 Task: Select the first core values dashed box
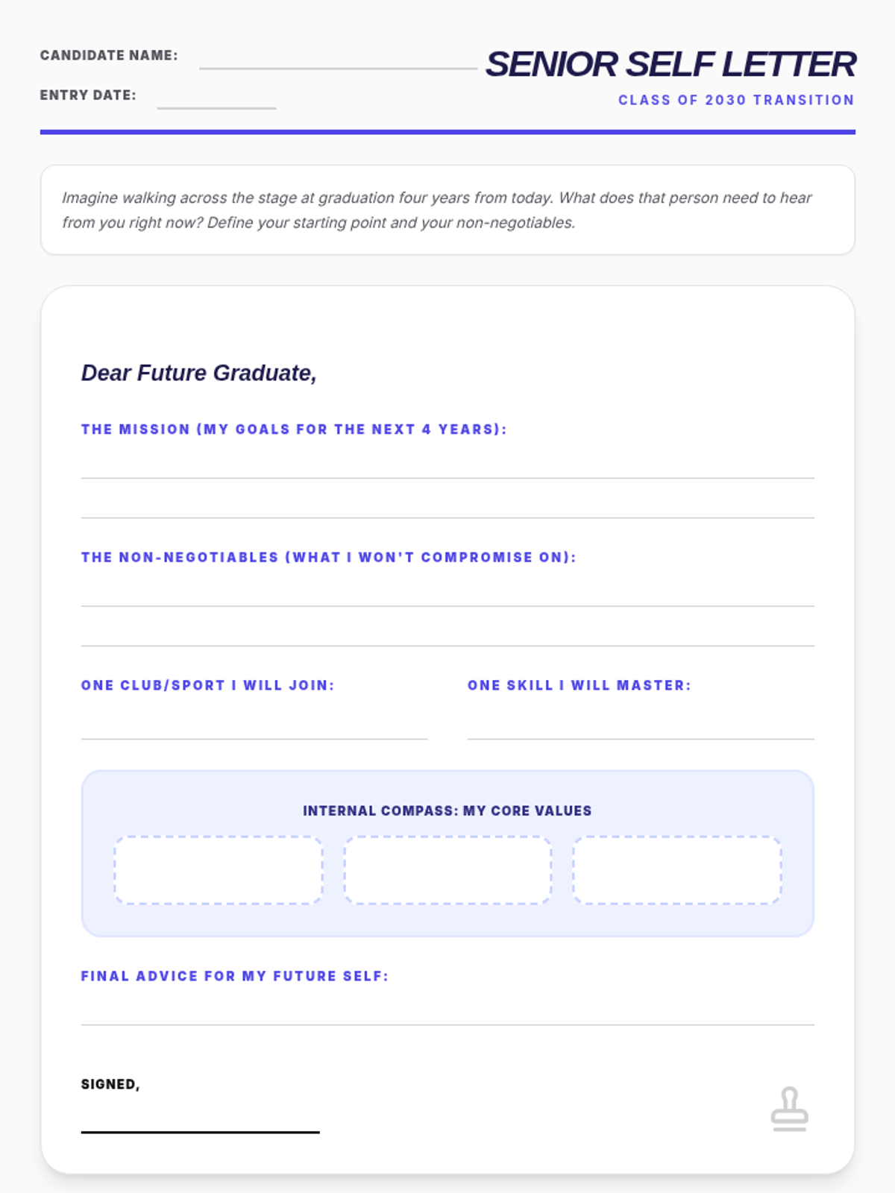click(x=219, y=870)
